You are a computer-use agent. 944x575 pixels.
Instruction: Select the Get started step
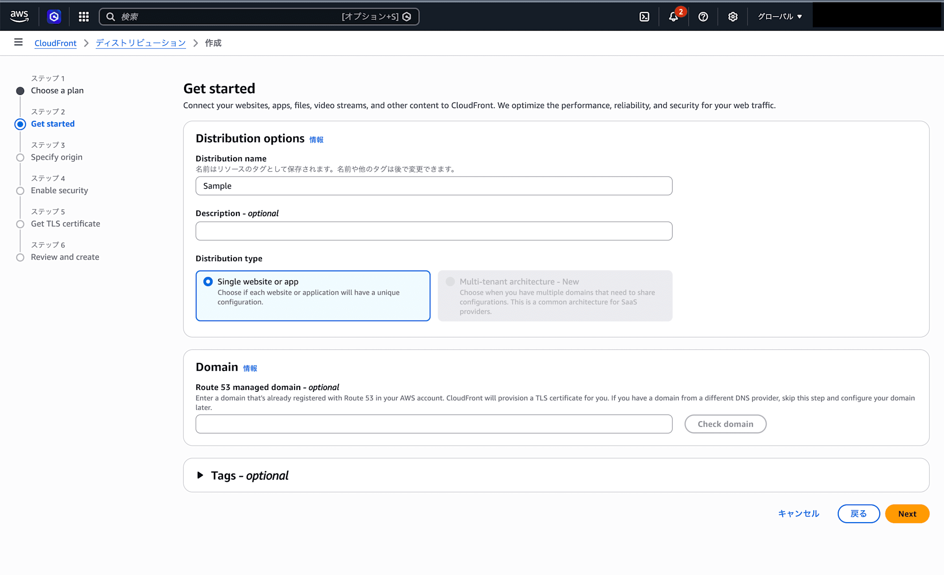pyautogui.click(x=53, y=124)
